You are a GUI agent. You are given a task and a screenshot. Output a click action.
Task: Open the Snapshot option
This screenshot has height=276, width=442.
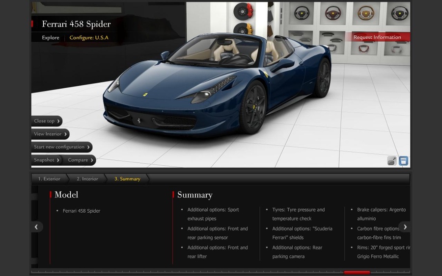pos(47,160)
